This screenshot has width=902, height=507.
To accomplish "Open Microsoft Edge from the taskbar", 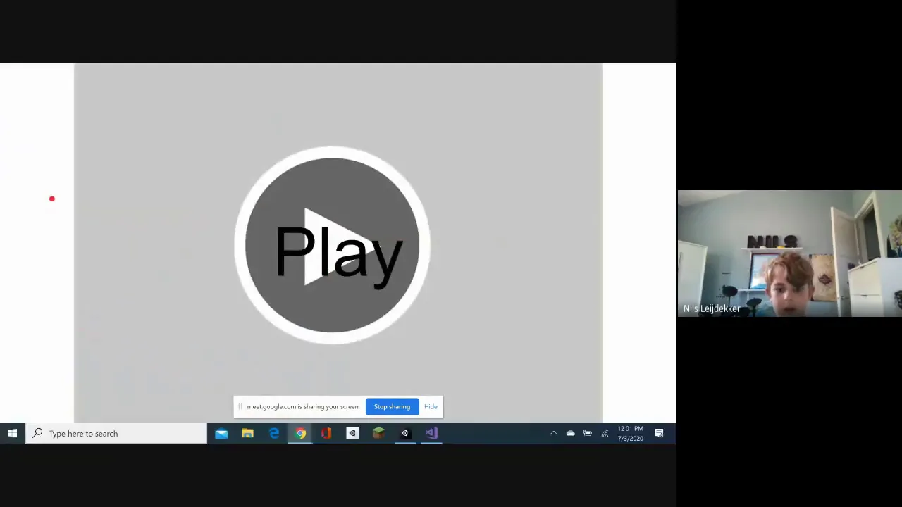I will (x=273, y=433).
